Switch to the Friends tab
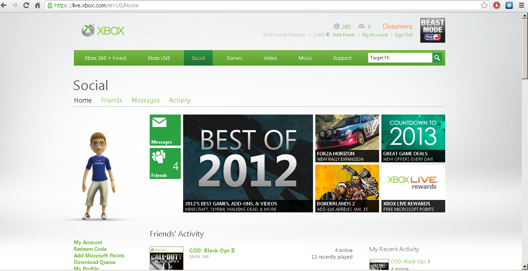 pyautogui.click(x=112, y=100)
